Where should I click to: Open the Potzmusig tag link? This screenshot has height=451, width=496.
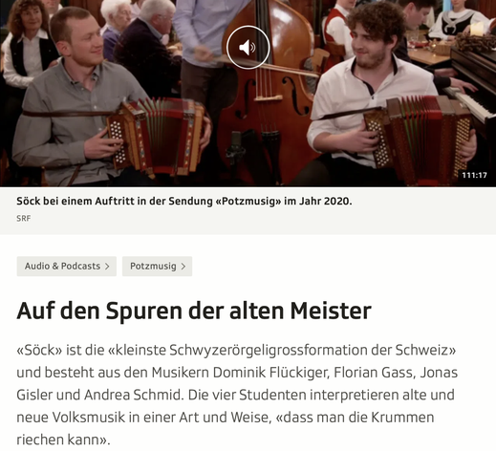coord(157,267)
